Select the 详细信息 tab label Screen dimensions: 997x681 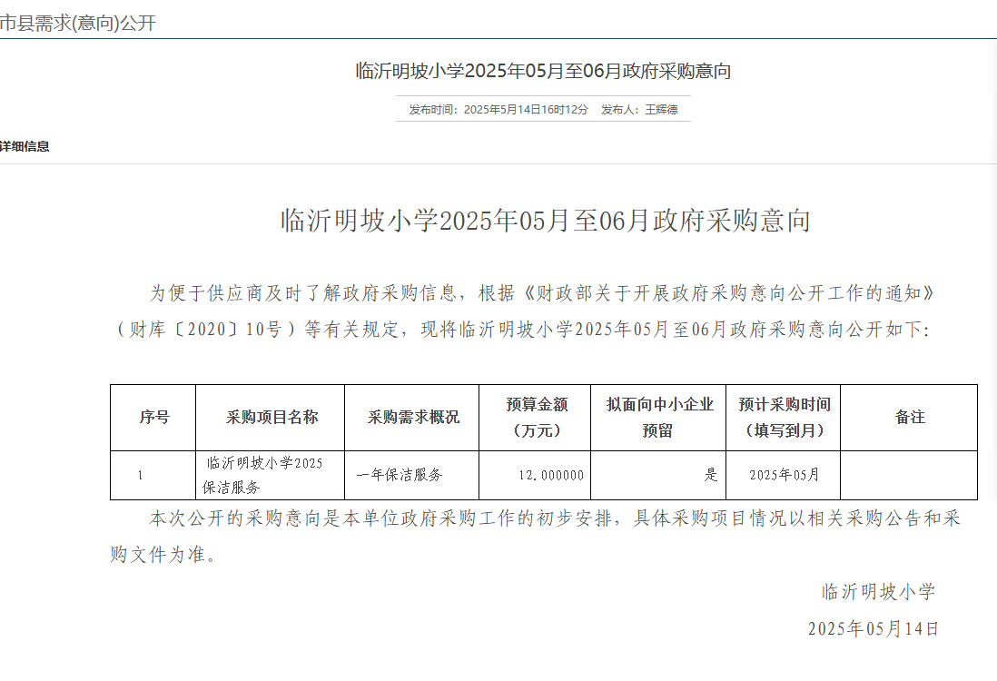click(25, 146)
